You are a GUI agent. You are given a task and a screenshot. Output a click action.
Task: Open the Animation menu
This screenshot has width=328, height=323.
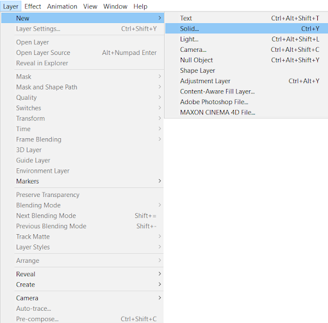tap(62, 6)
